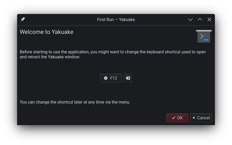Click the 'First Run — Yakuake' title bar
This screenshot has height=145, width=232.
(x=116, y=19)
